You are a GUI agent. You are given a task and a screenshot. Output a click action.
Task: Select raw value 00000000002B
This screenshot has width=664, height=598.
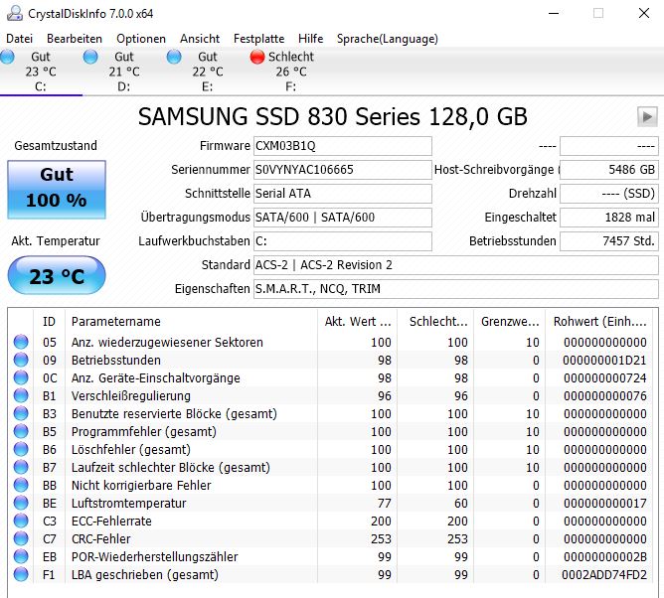click(605, 557)
